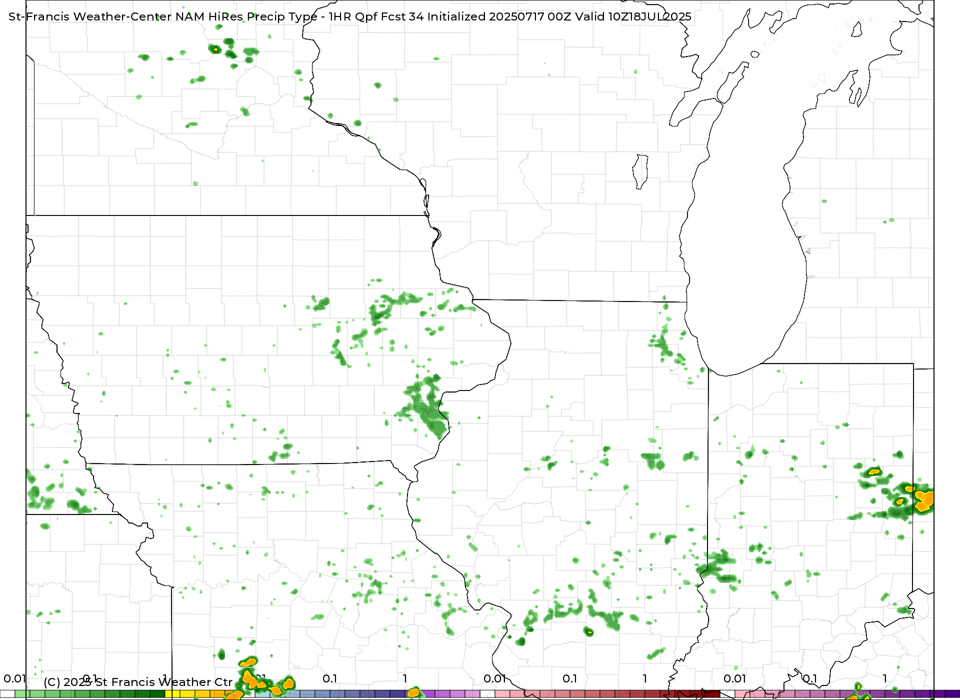Click the 1 label above the blue scale
960x700 pixels.
(x=405, y=678)
